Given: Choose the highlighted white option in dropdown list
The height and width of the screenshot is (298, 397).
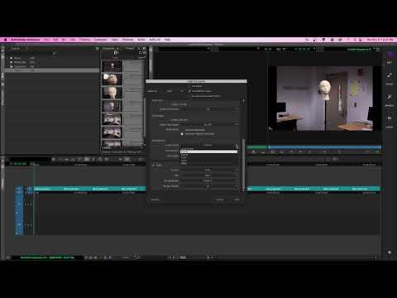Looking at the screenshot, I should pyautogui.click(x=208, y=151).
